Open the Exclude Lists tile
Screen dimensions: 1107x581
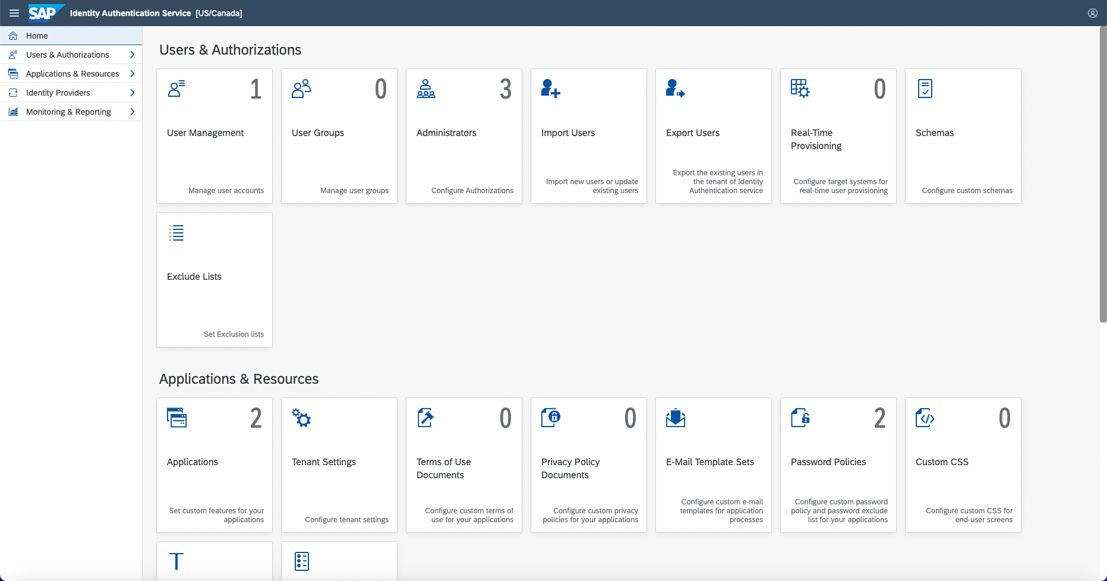214,280
